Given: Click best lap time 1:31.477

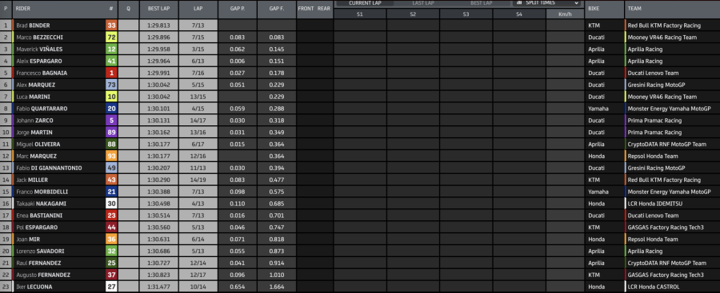Looking at the screenshot, I should 158,287.
